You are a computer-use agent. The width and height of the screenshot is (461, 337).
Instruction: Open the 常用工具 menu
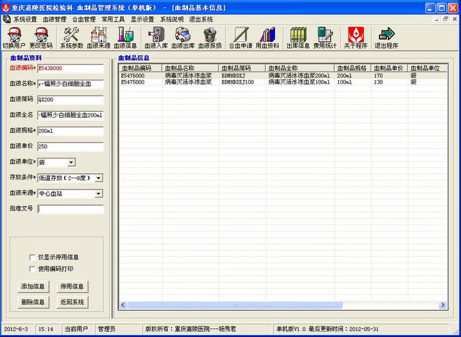click(x=113, y=20)
